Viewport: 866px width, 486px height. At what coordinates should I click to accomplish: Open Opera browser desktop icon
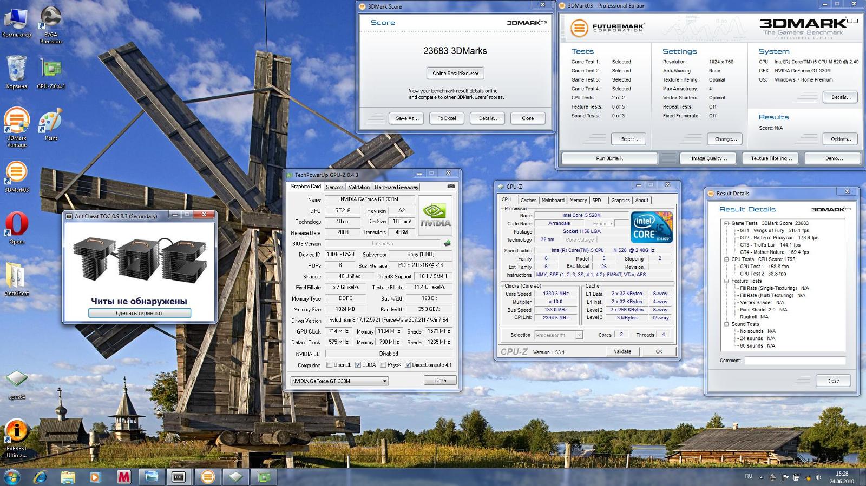pos(16,228)
